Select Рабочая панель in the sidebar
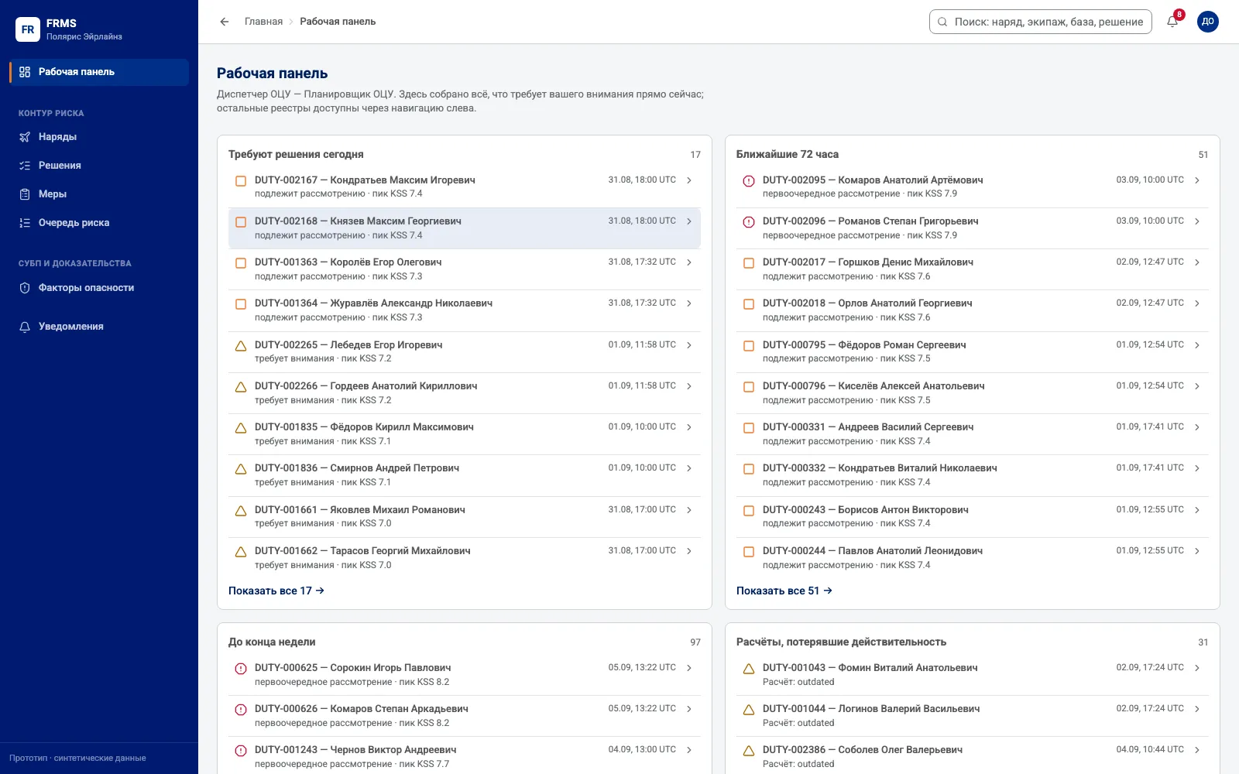 click(x=99, y=72)
